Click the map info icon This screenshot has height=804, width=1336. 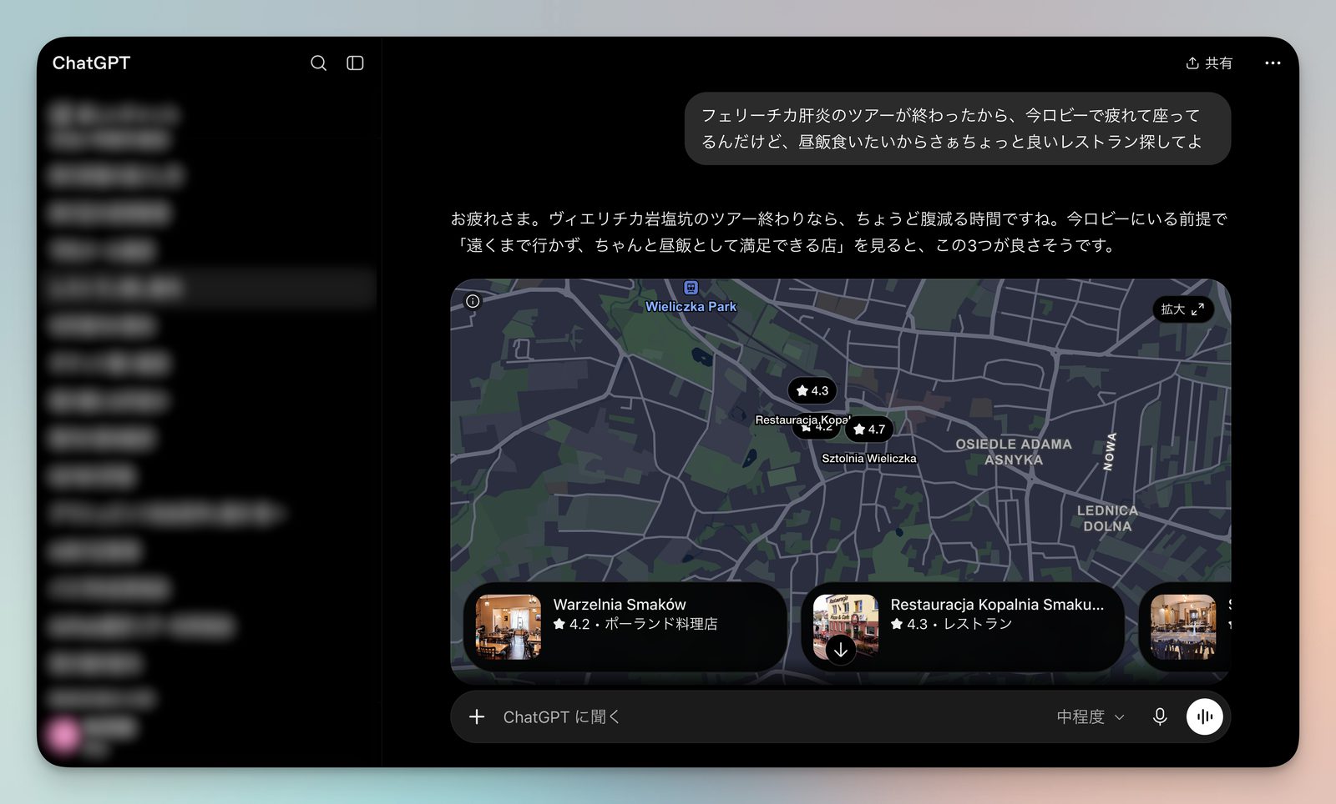(x=473, y=301)
